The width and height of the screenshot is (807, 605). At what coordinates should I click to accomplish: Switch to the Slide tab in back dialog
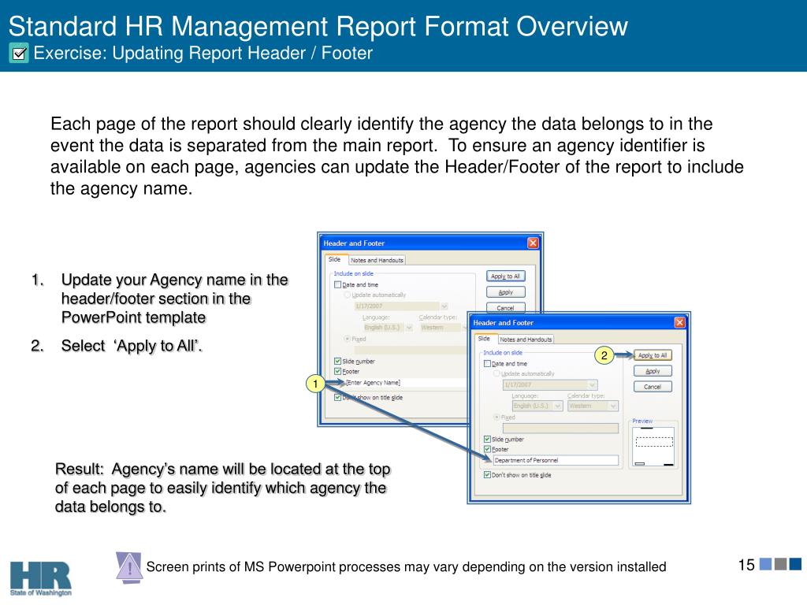click(x=335, y=260)
